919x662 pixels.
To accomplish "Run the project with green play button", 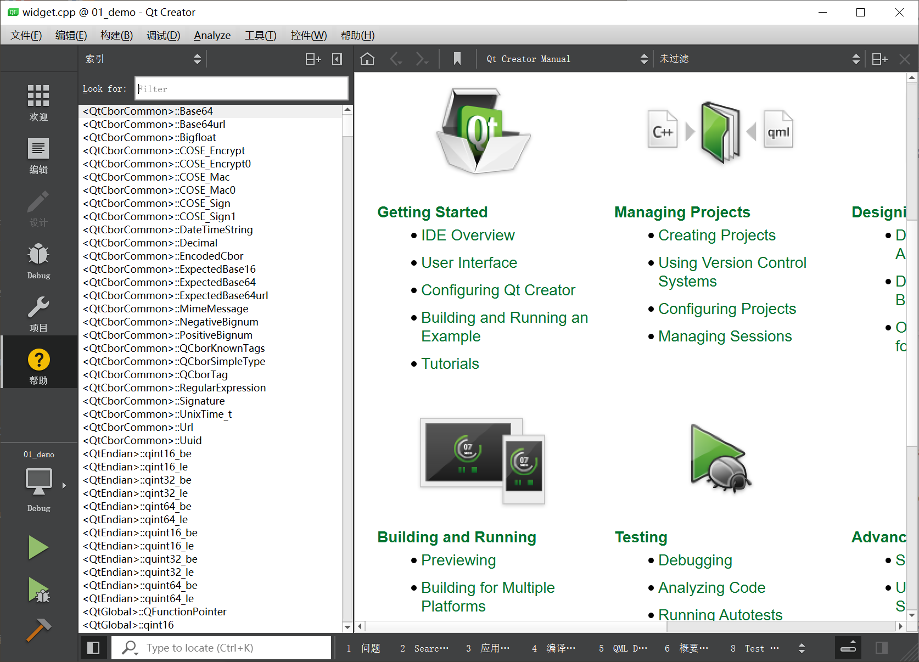I will (38, 547).
